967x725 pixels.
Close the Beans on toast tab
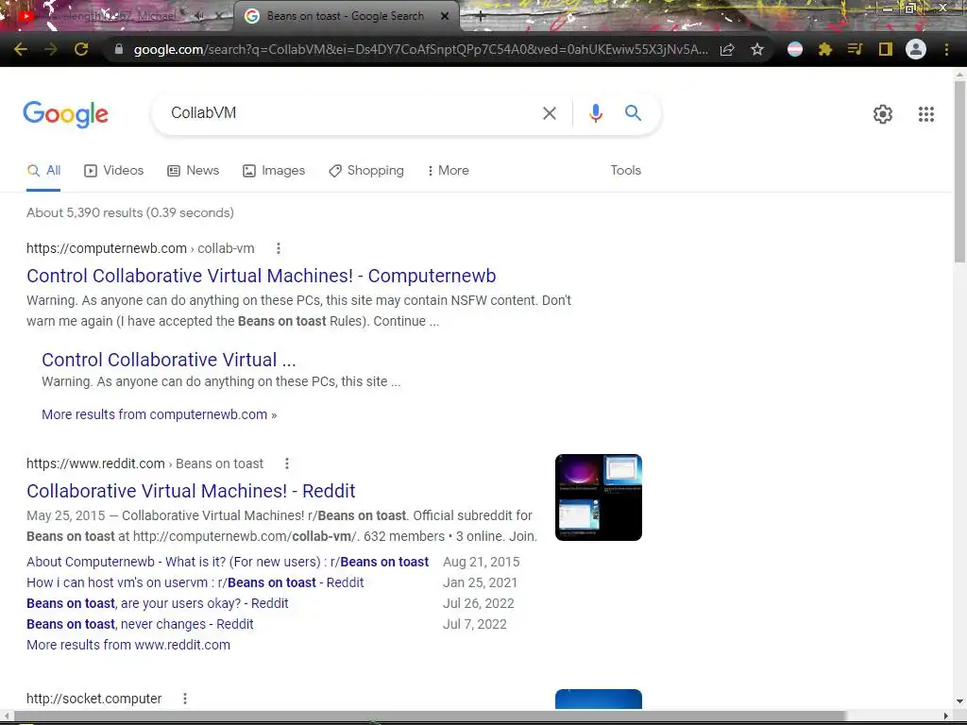(445, 16)
